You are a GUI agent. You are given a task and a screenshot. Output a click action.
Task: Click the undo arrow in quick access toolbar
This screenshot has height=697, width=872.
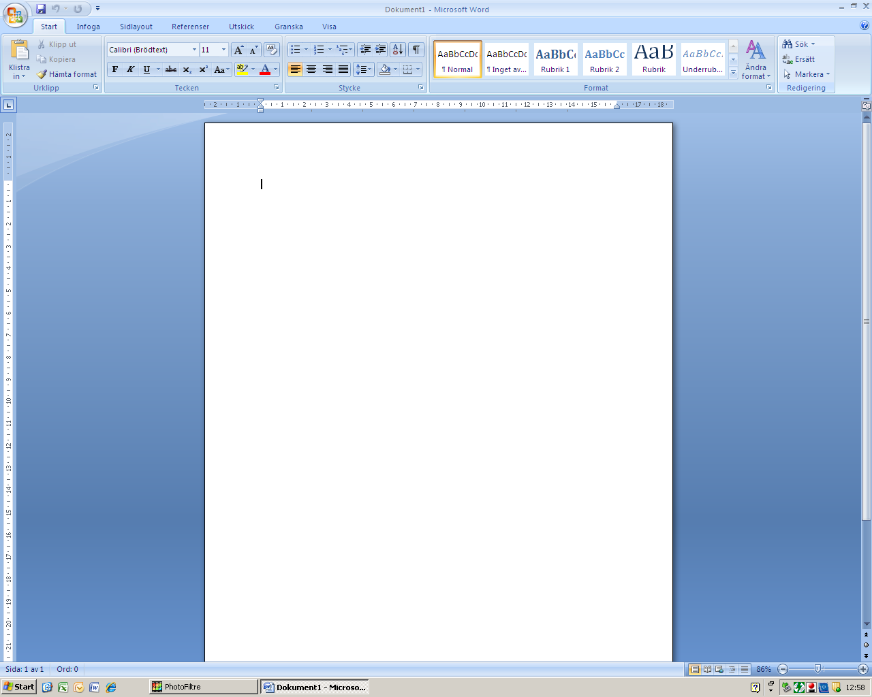pos(56,9)
